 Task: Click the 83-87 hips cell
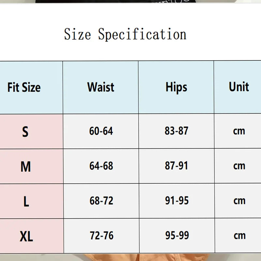click(x=177, y=131)
